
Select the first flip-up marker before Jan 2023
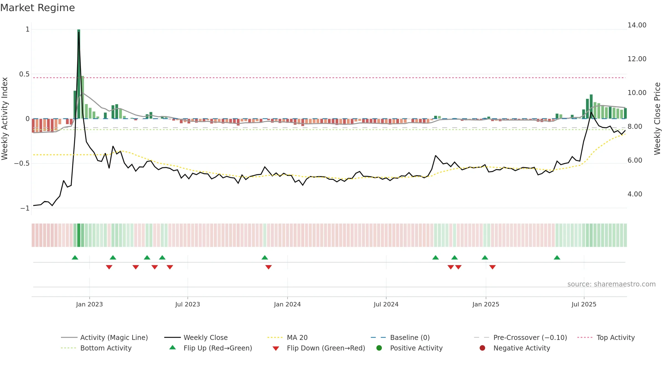tap(75, 258)
